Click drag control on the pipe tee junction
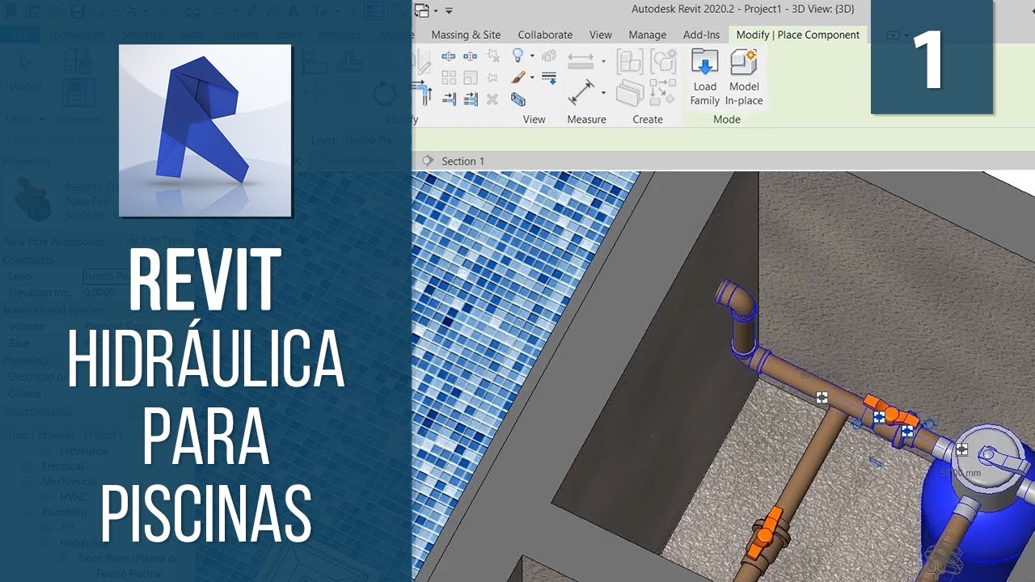 click(822, 397)
